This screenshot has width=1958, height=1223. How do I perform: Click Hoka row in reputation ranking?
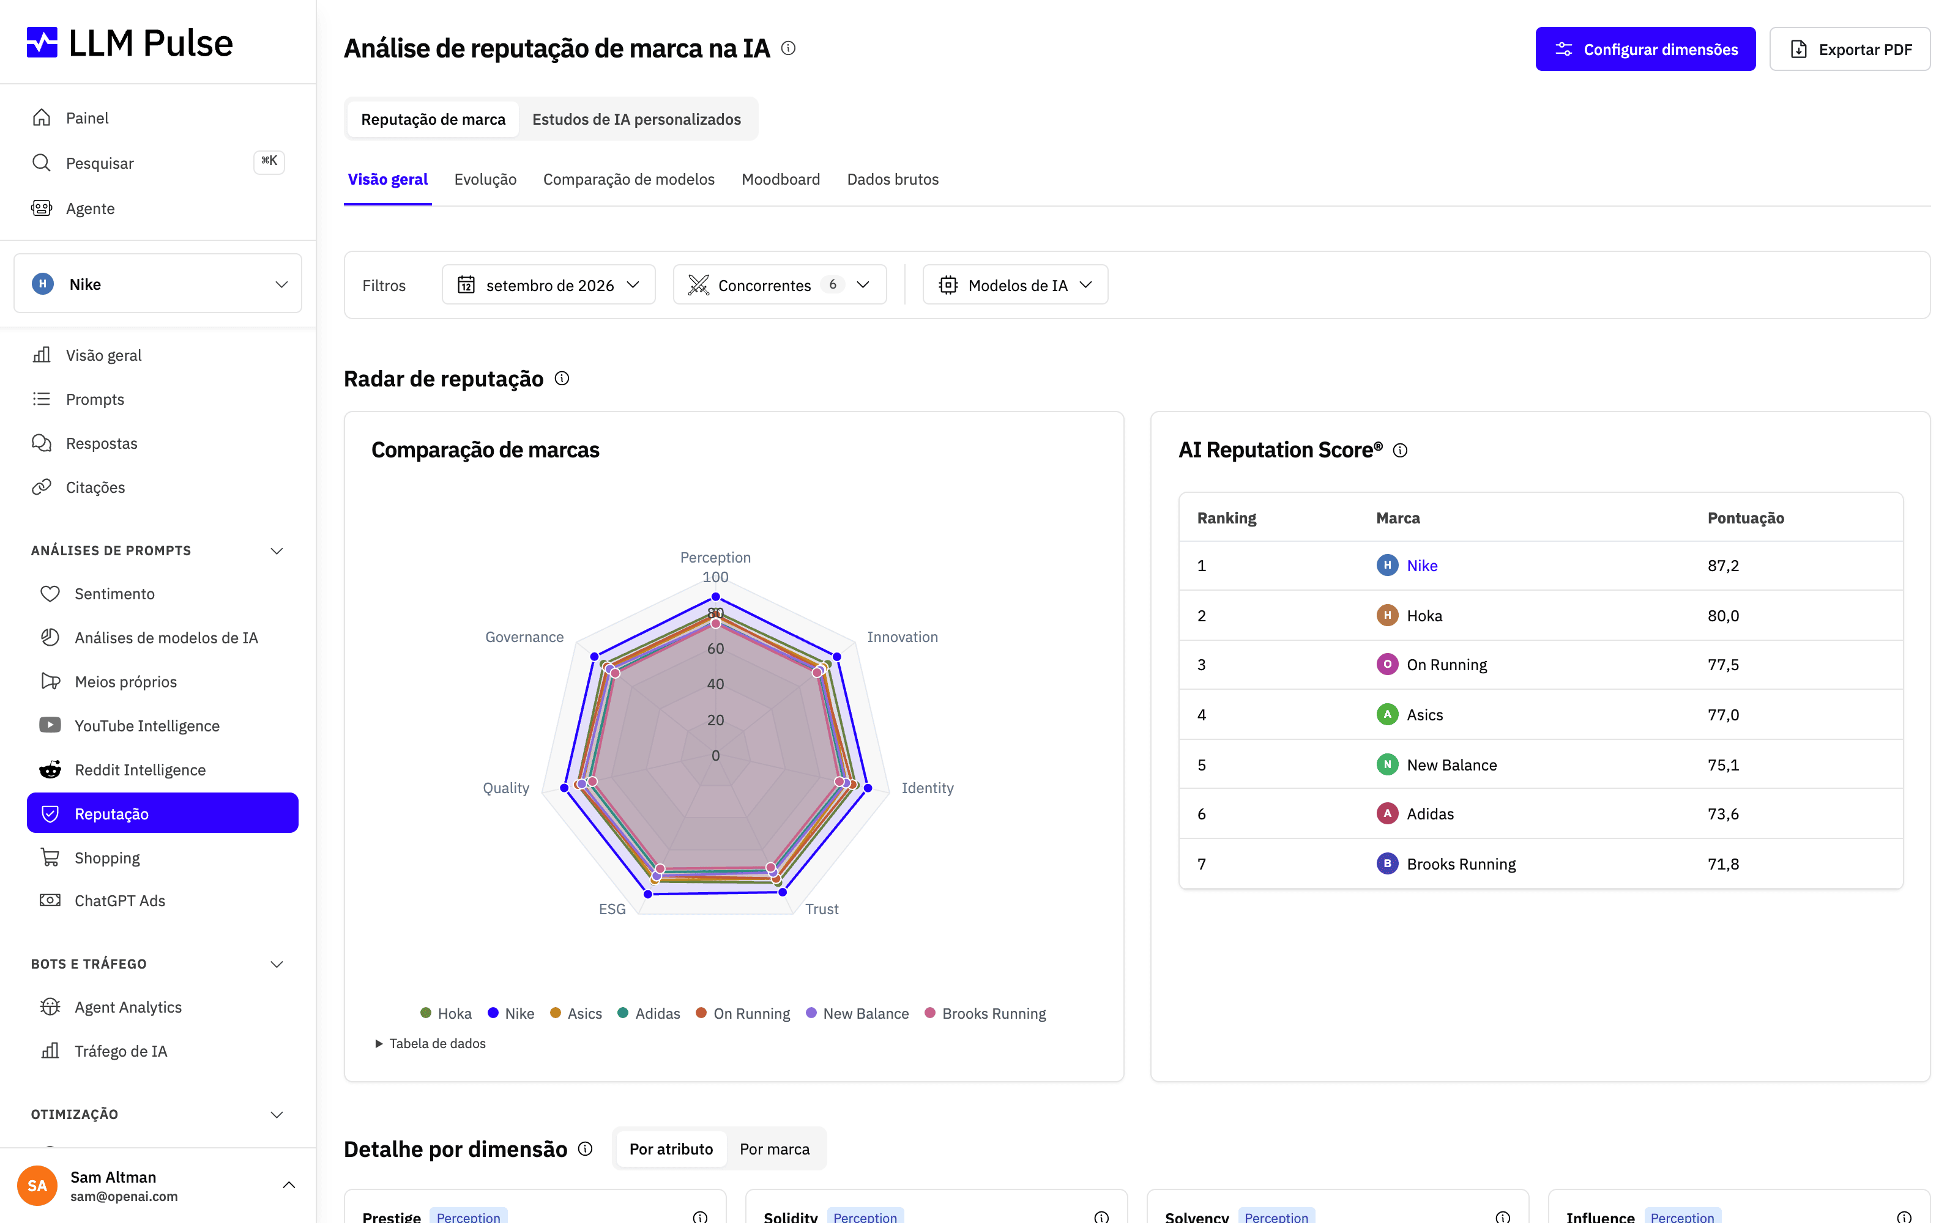[x=1541, y=616]
